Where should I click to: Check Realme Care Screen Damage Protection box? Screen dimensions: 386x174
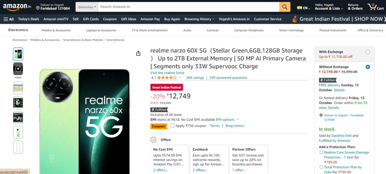click(x=321, y=152)
